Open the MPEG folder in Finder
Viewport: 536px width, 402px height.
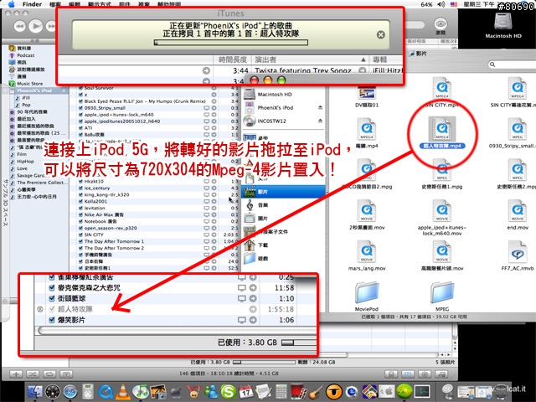coord(442,296)
